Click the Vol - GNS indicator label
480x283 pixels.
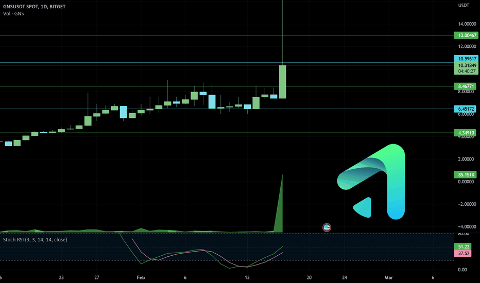coord(13,13)
